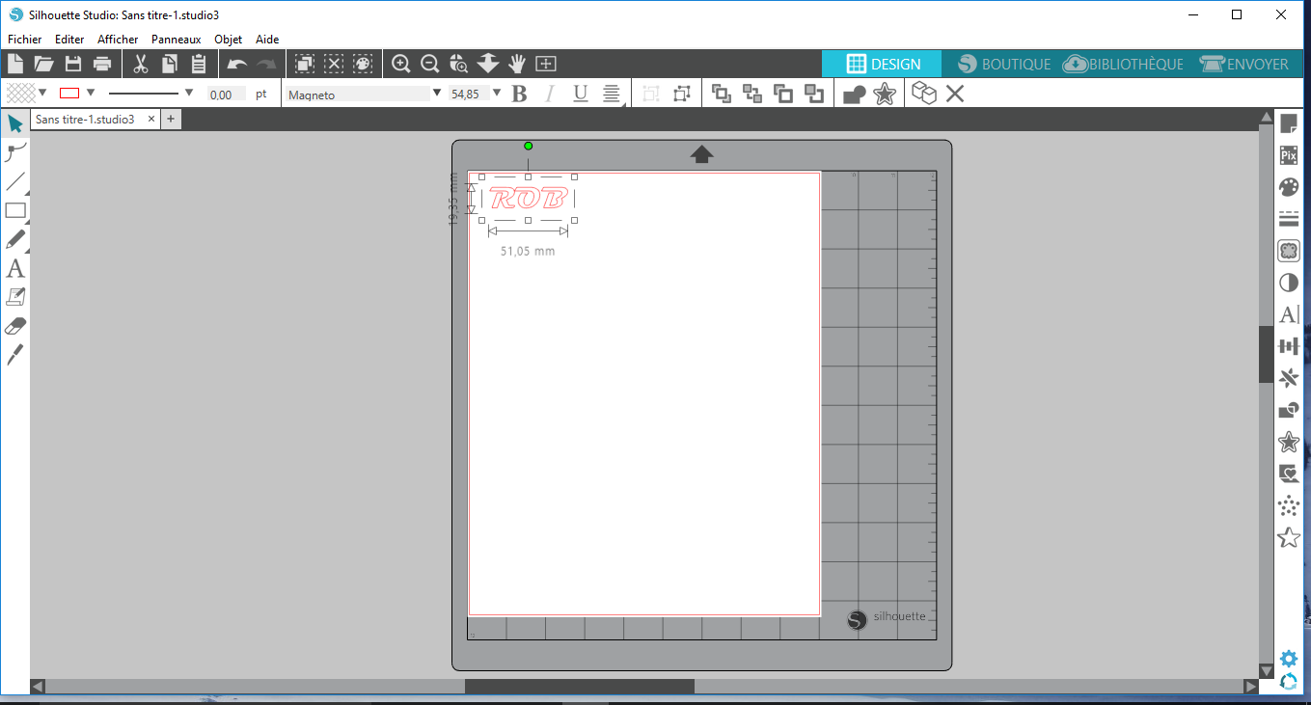Expand the line style dropdown arrow

click(x=189, y=93)
